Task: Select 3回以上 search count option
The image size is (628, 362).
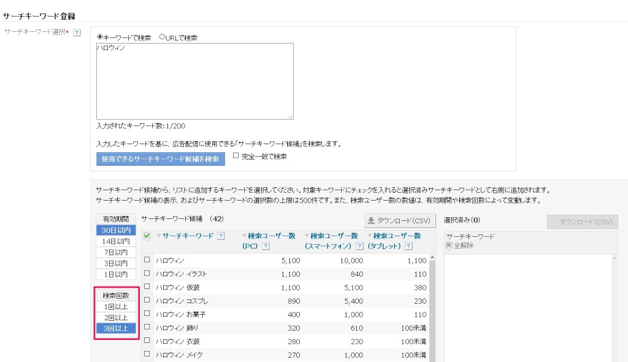Action: pyautogui.click(x=116, y=328)
